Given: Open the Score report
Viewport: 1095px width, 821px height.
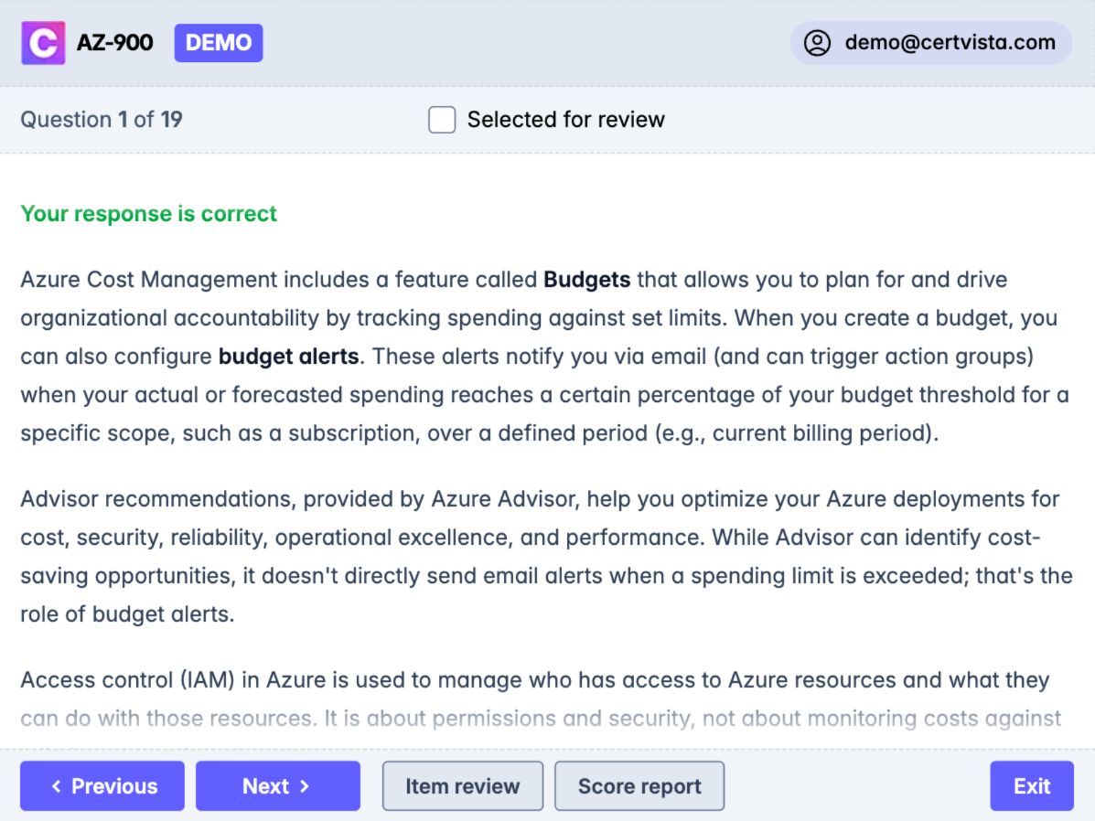Looking at the screenshot, I should tap(639, 786).
